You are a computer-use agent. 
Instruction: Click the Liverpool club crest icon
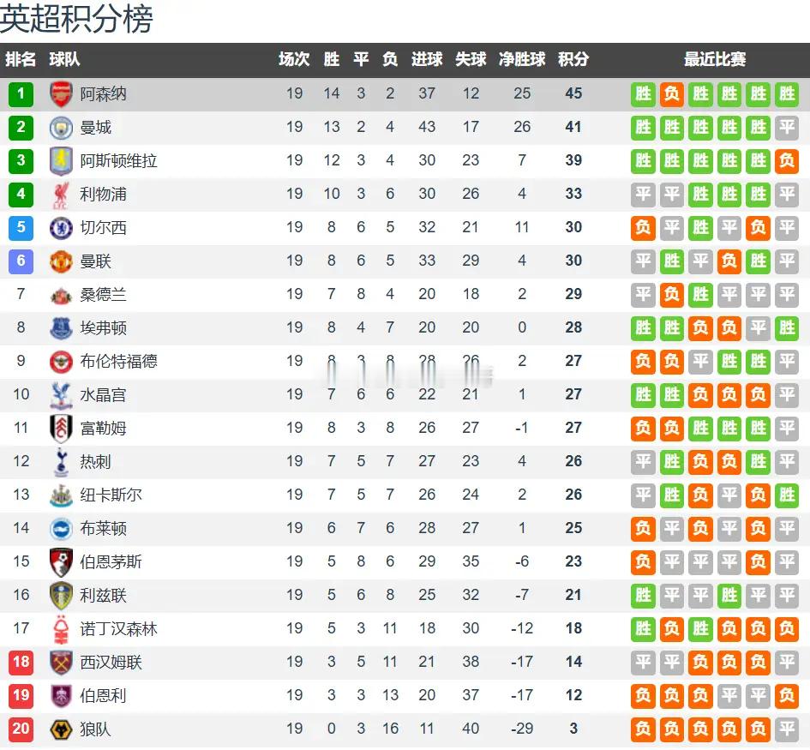[61, 195]
